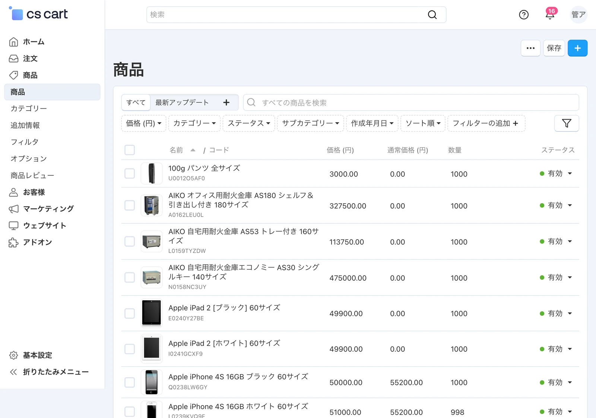
Task: Click the cs cart logo
Action: click(x=38, y=14)
